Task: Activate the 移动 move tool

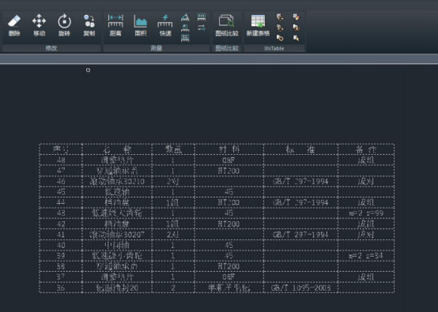Action: [39, 25]
